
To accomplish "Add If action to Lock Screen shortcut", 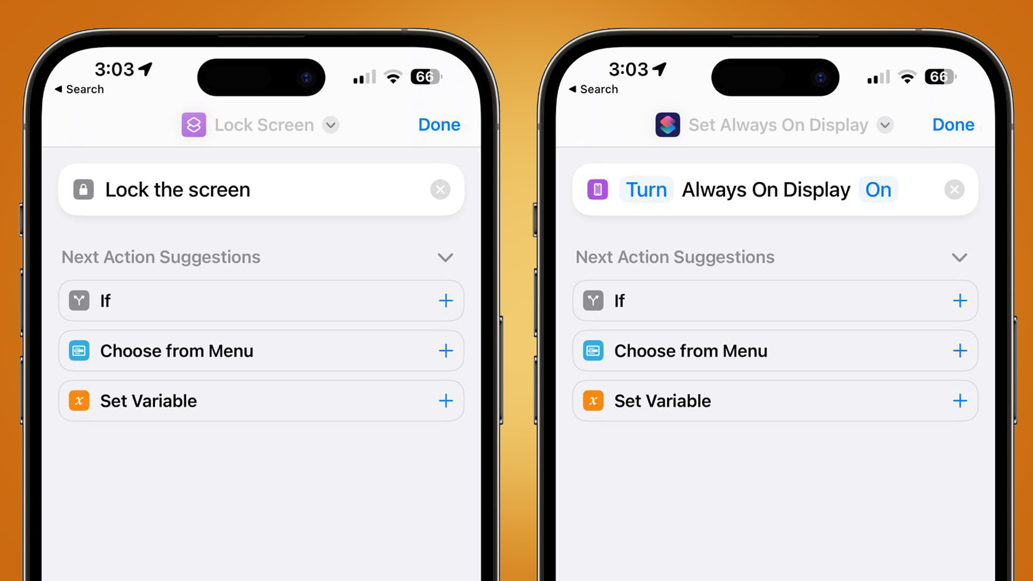I will coord(445,300).
